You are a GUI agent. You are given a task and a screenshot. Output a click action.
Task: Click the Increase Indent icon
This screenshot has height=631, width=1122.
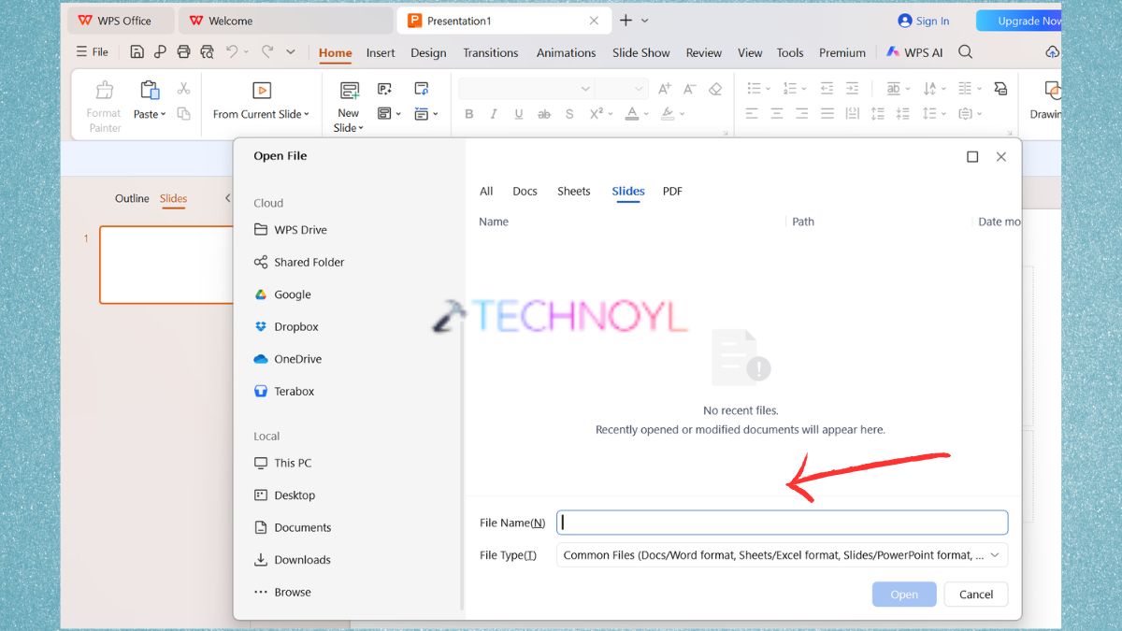852,89
